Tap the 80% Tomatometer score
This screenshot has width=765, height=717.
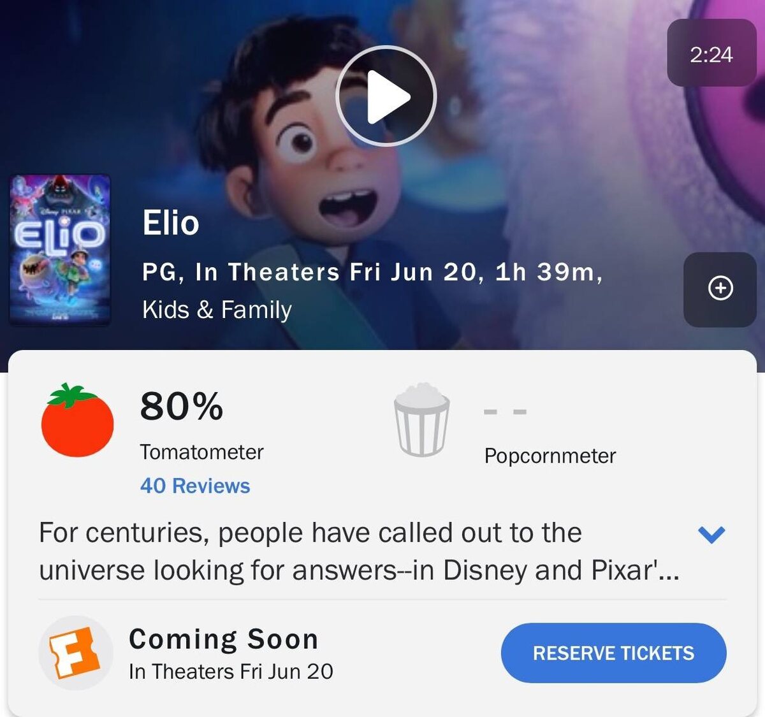pyautogui.click(x=182, y=406)
